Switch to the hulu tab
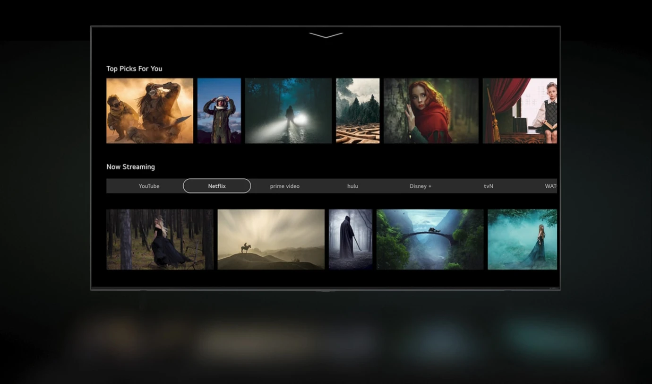The width and height of the screenshot is (652, 384). (x=352, y=186)
